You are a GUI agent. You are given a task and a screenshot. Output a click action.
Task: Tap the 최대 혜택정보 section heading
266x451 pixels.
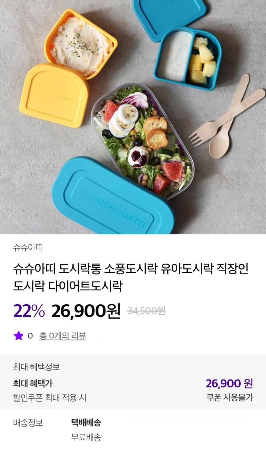(x=37, y=367)
